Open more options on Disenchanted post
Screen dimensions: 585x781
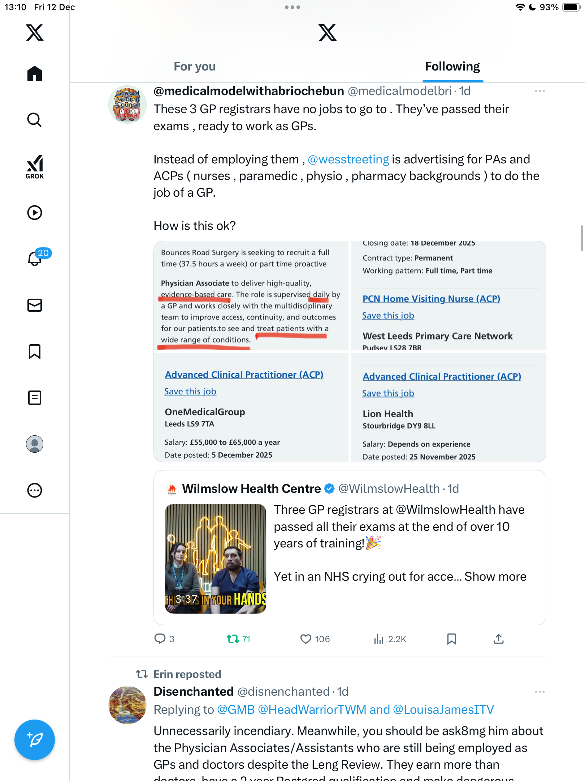(x=539, y=692)
